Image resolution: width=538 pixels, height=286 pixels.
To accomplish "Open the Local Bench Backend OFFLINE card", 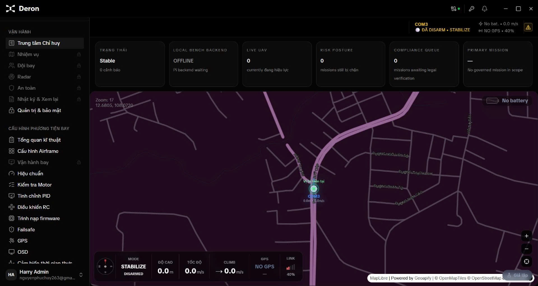I will click(x=204, y=64).
